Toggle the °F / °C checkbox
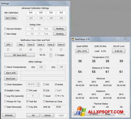Image resolution: width=131 pixels, height=119 pixels. [56, 96]
